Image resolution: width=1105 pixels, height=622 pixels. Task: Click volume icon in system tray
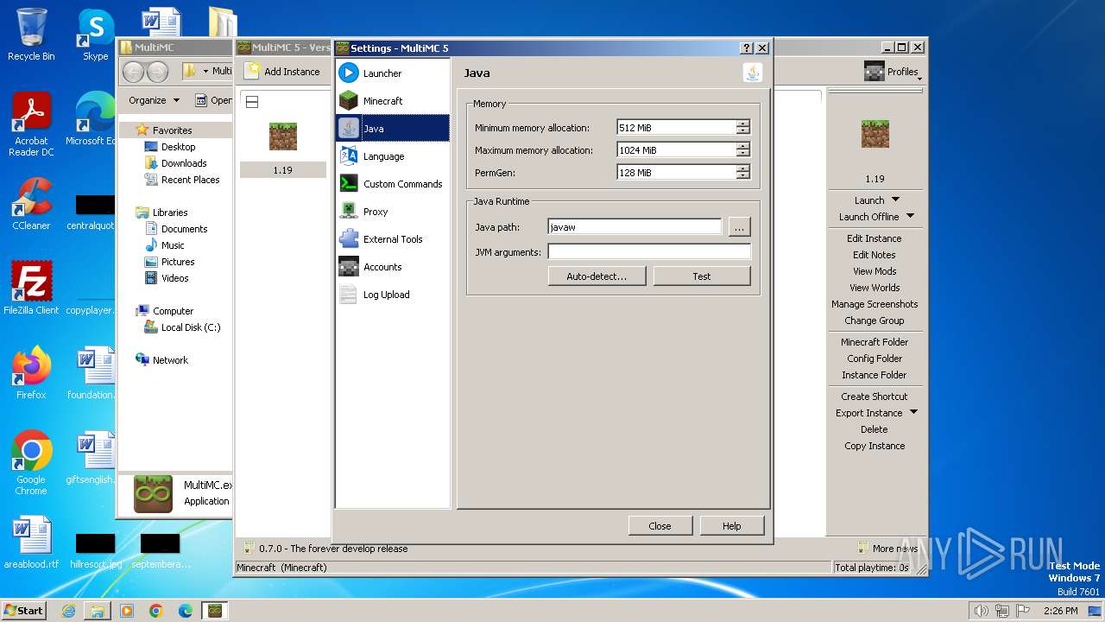[x=981, y=611]
